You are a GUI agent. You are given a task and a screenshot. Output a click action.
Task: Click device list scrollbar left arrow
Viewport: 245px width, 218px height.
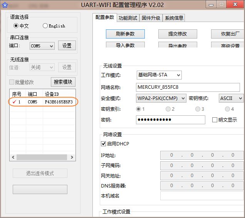13,157
